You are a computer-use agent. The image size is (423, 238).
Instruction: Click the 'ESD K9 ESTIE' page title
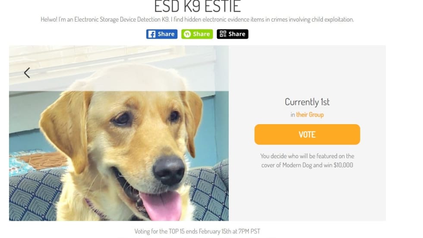(197, 6)
